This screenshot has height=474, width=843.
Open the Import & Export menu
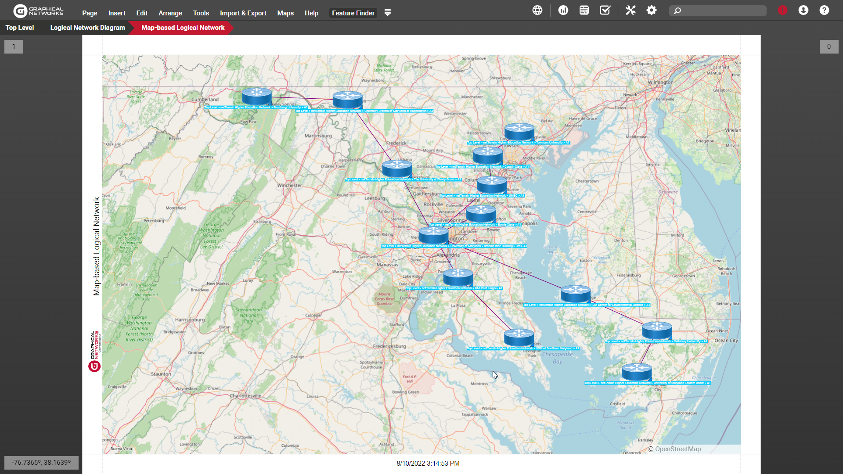click(243, 13)
